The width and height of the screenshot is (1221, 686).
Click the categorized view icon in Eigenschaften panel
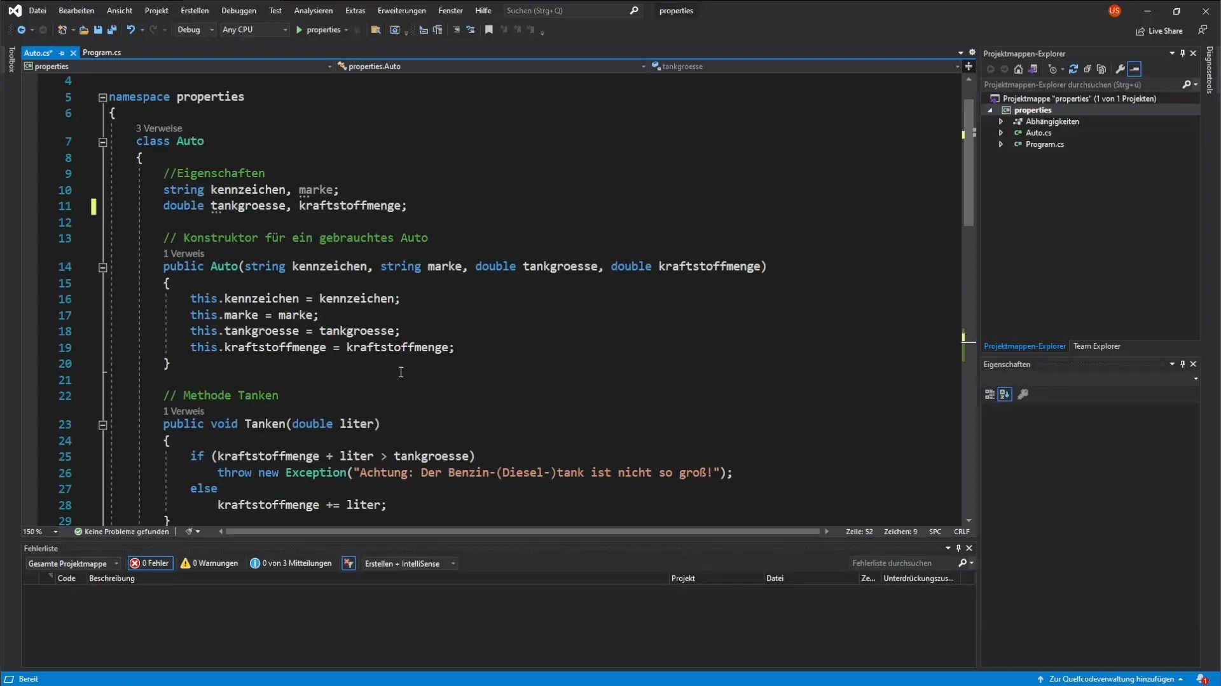[990, 394]
